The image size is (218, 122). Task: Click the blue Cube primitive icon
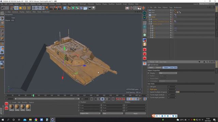click(65, 8)
